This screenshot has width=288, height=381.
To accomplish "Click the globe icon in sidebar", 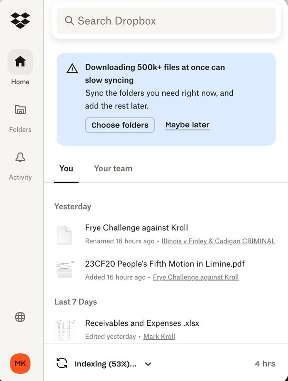I will click(20, 317).
